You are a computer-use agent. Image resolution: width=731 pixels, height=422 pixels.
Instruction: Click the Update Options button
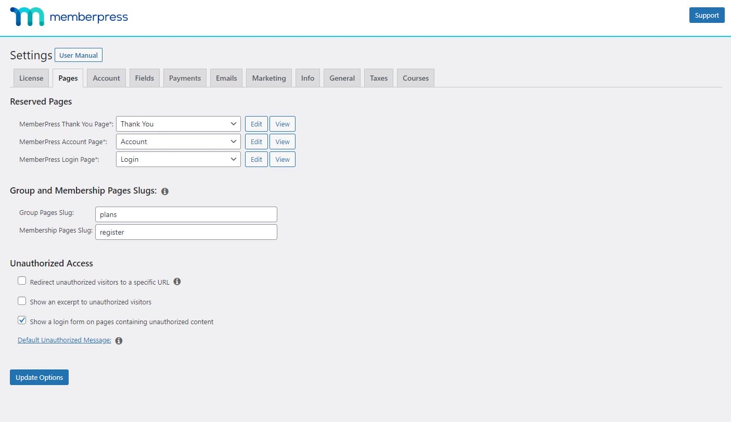coord(39,377)
